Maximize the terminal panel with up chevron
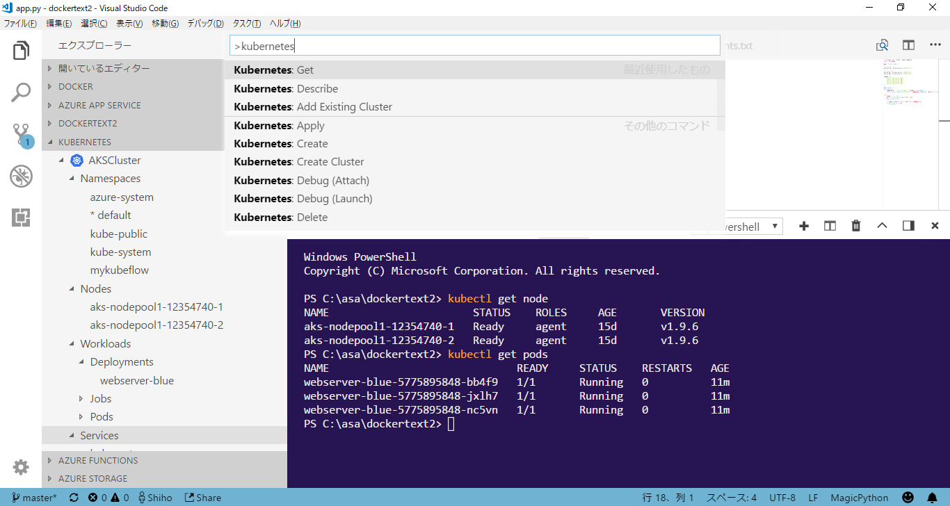 point(882,226)
